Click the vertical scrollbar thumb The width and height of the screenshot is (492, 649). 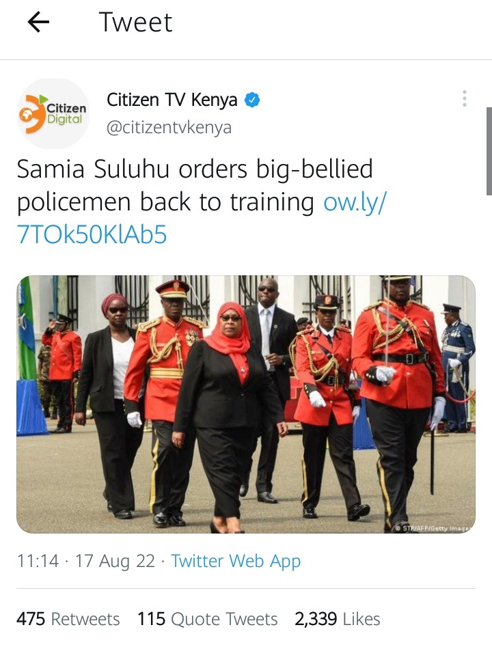coord(489,151)
